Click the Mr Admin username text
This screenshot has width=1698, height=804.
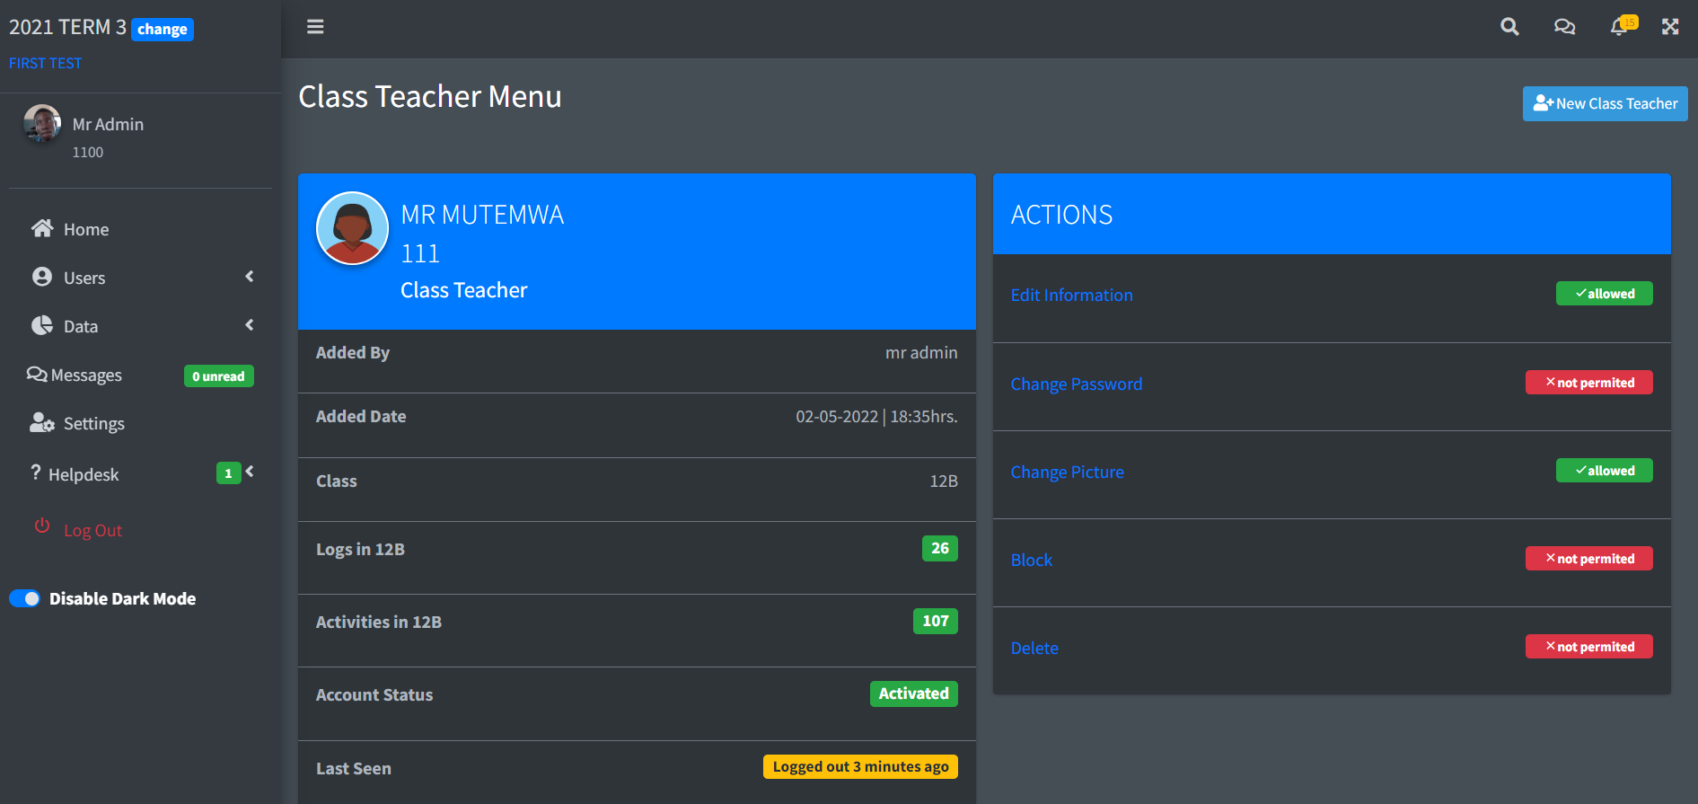click(108, 124)
